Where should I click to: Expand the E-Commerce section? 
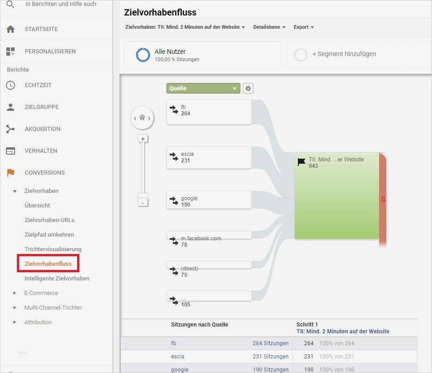[x=41, y=293]
